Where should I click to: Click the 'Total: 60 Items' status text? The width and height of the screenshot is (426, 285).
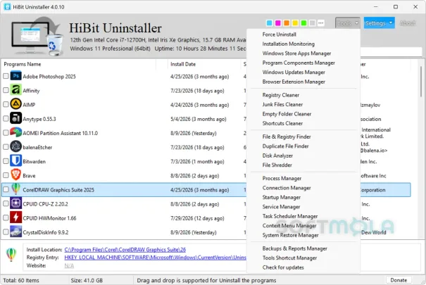pyautogui.click(x=21, y=280)
